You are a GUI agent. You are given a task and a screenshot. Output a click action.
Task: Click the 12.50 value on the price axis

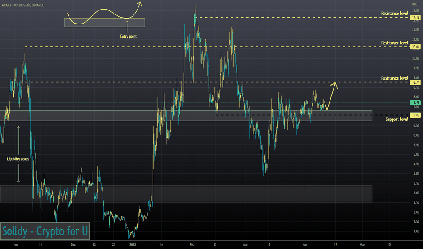point(415,202)
